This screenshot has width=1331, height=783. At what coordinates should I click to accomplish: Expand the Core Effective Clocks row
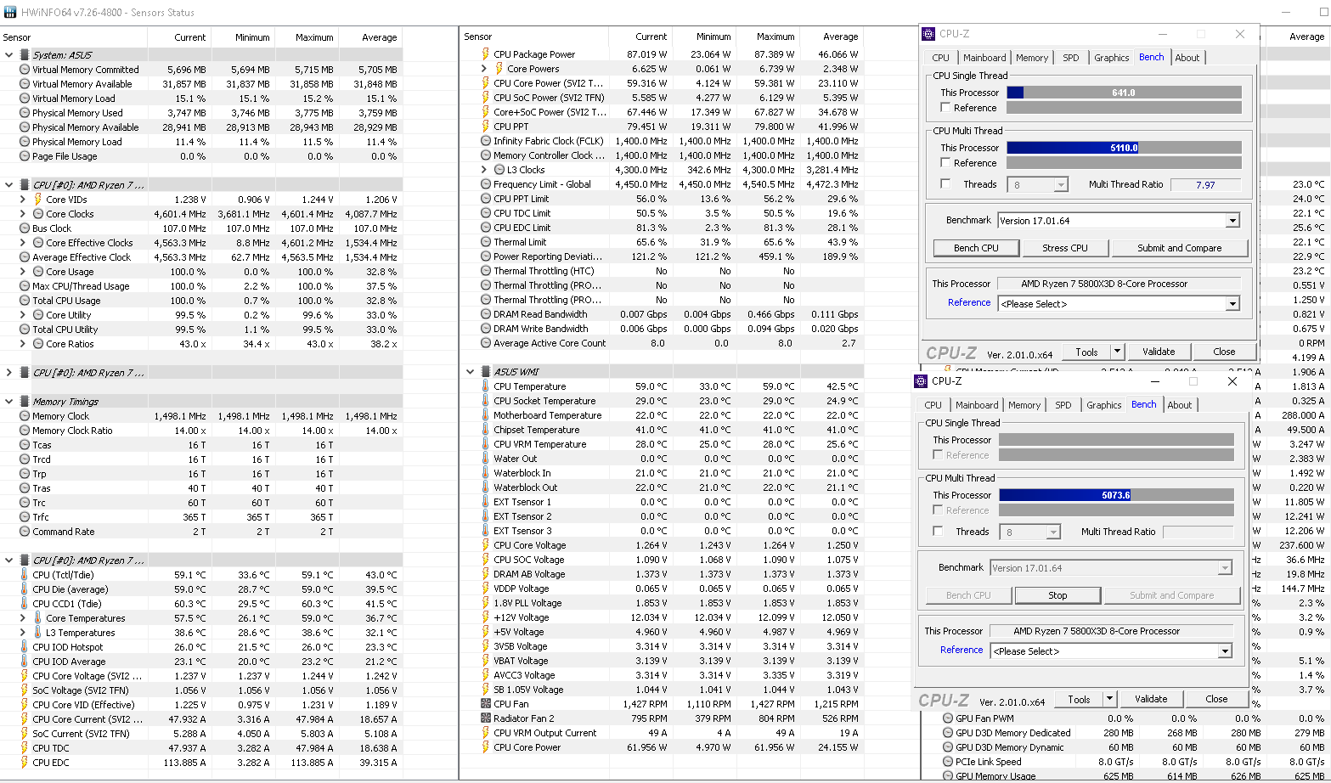pyautogui.click(x=23, y=243)
